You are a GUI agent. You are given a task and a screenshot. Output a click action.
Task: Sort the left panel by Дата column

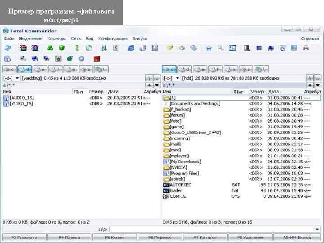pos(113,91)
